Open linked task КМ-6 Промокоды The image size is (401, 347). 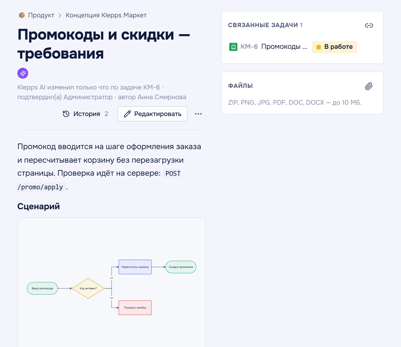tap(274, 47)
